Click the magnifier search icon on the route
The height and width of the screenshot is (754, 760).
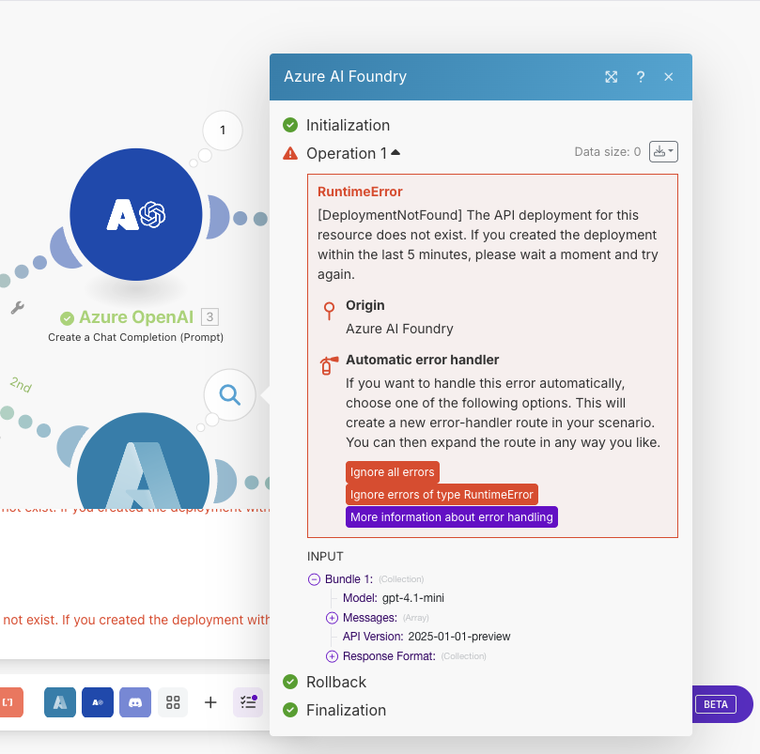tap(229, 395)
